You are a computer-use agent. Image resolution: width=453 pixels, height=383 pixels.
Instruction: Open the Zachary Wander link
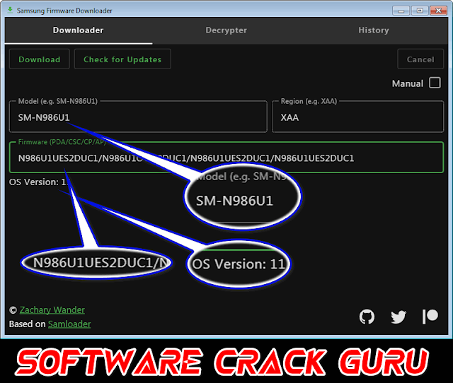(x=52, y=310)
